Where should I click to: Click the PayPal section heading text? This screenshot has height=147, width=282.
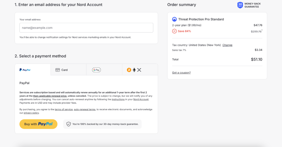25,83
